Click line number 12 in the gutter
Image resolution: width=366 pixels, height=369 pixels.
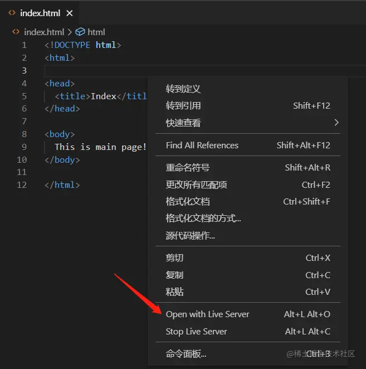[x=22, y=184]
